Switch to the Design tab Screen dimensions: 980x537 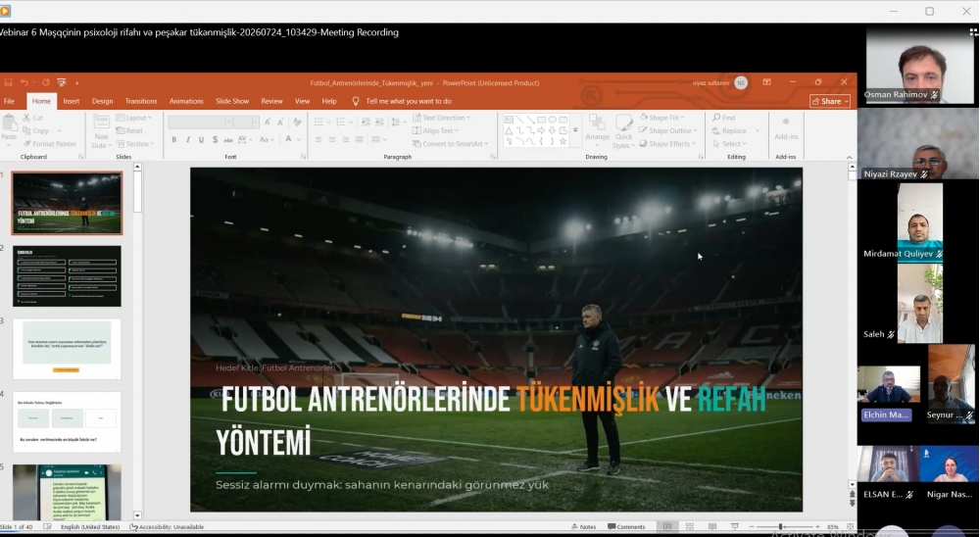click(x=103, y=101)
